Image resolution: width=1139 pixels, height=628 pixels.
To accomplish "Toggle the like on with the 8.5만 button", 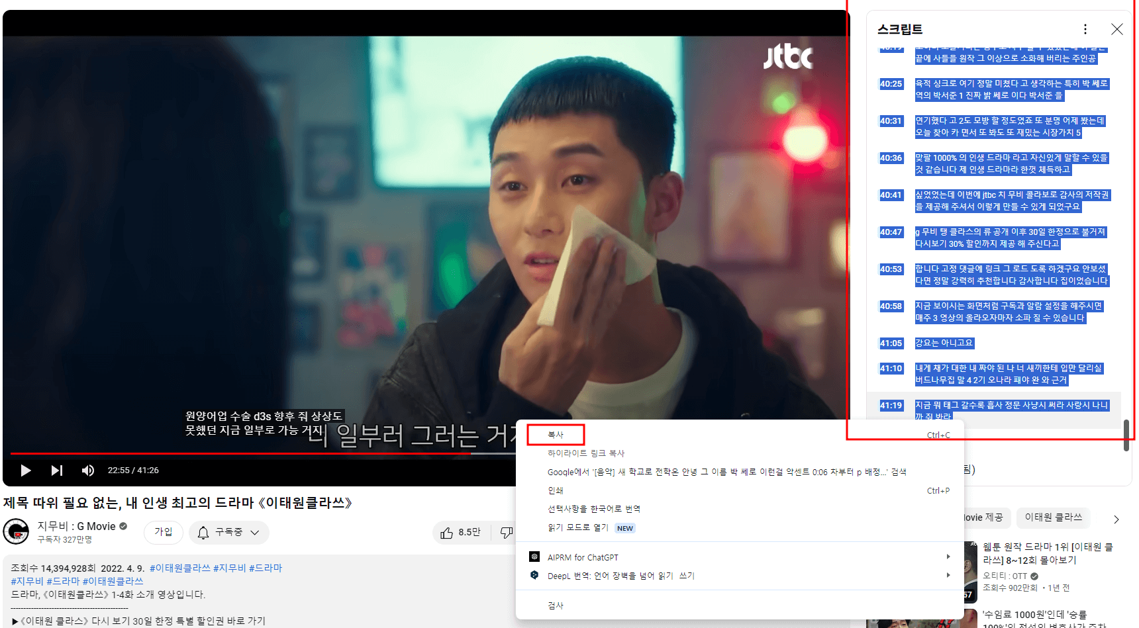I will [462, 532].
